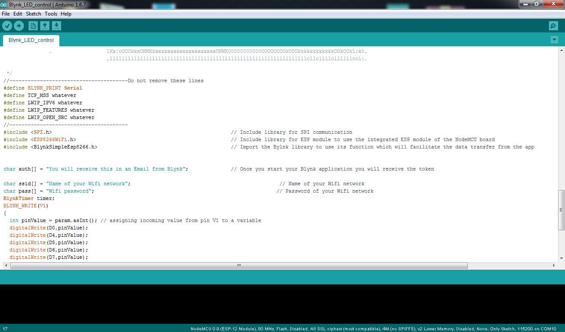Click the NodeMCU 0.9 board info in the status bar
This screenshot has width=565, height=332.
tap(373, 329)
